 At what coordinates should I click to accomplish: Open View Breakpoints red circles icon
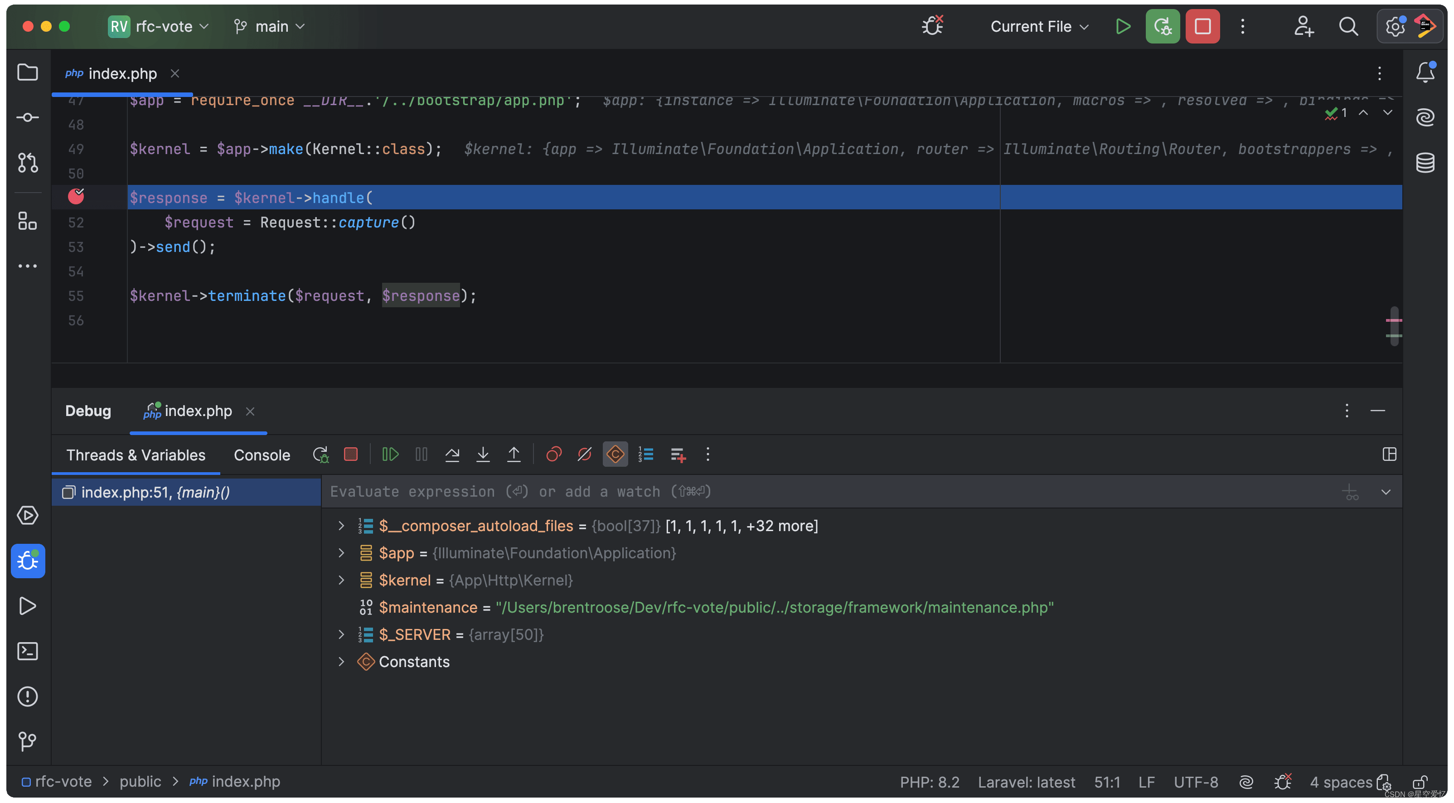click(554, 454)
